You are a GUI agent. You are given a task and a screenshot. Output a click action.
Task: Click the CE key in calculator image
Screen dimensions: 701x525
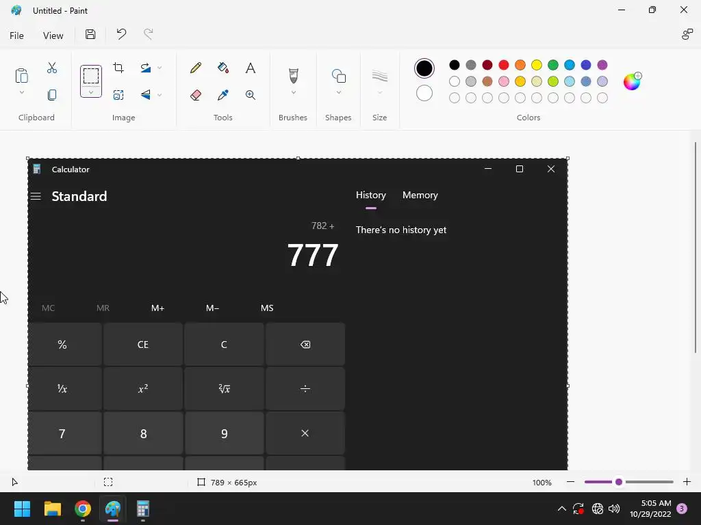(x=143, y=345)
